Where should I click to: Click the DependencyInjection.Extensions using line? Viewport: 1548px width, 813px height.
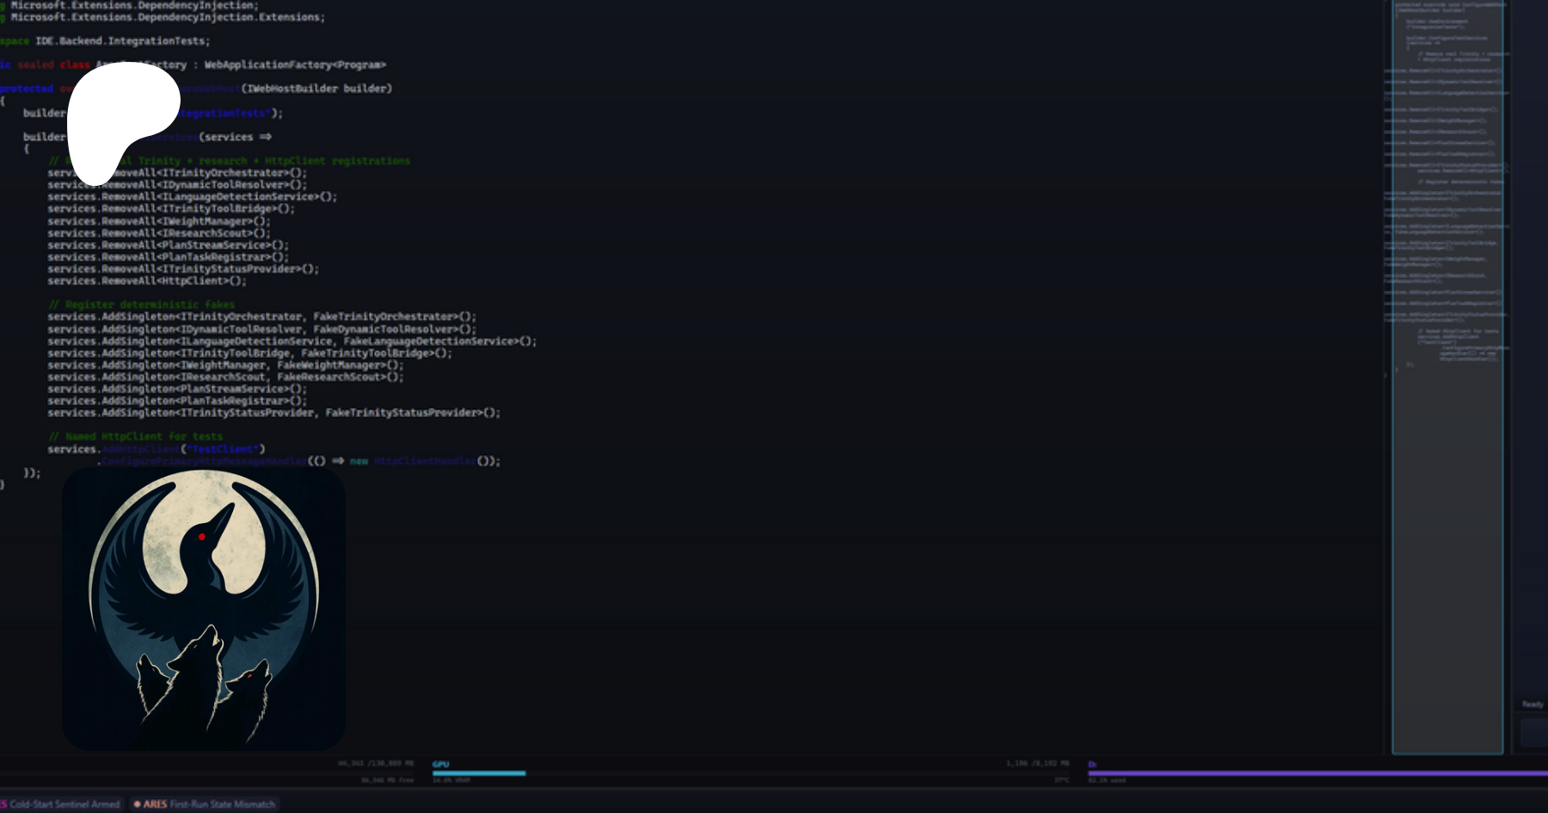[168, 17]
